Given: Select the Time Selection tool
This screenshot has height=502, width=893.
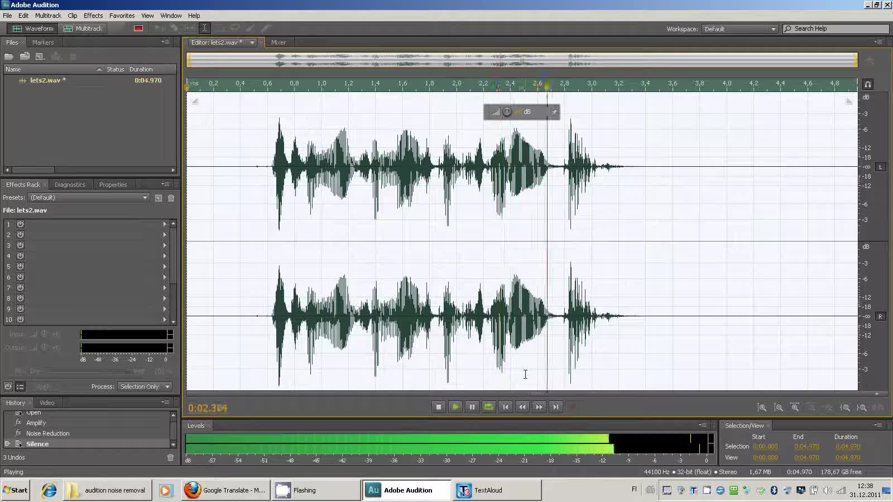Looking at the screenshot, I should [x=204, y=28].
